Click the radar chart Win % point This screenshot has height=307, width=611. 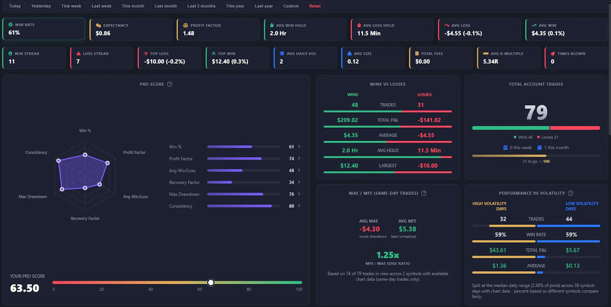coord(85,155)
